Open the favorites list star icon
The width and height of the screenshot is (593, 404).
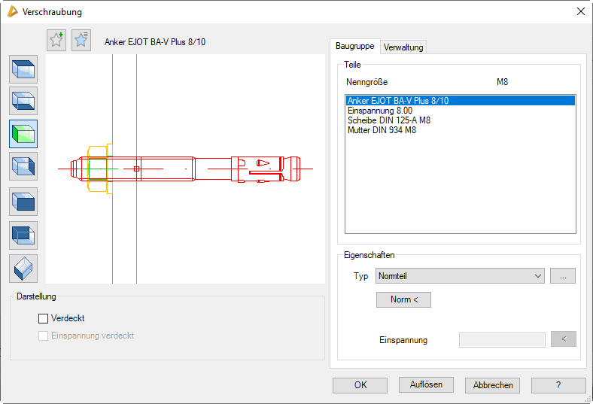(81, 41)
